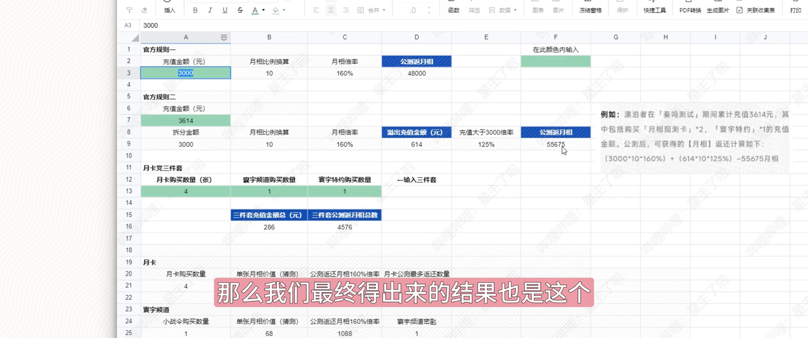Click the 官方规则一 label cell
Viewport: 808px width, 338px height.
coord(186,49)
